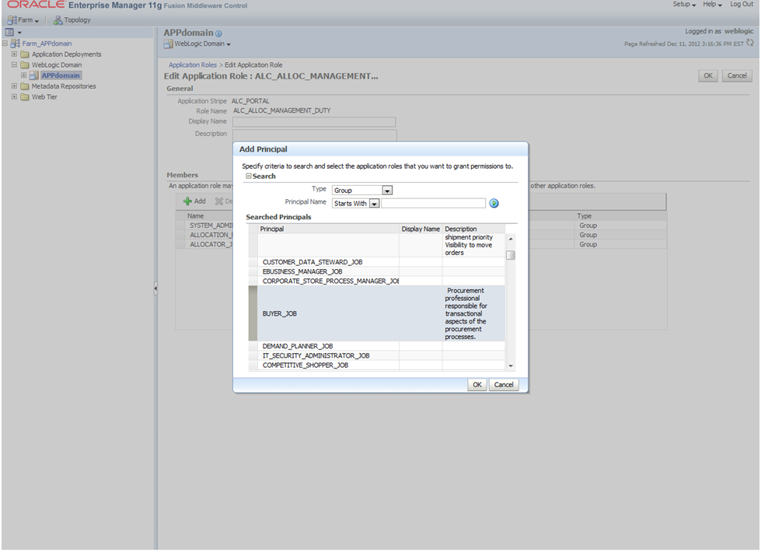Click the APPdomain information icon
Screen dimensions: 761x552
[218, 33]
